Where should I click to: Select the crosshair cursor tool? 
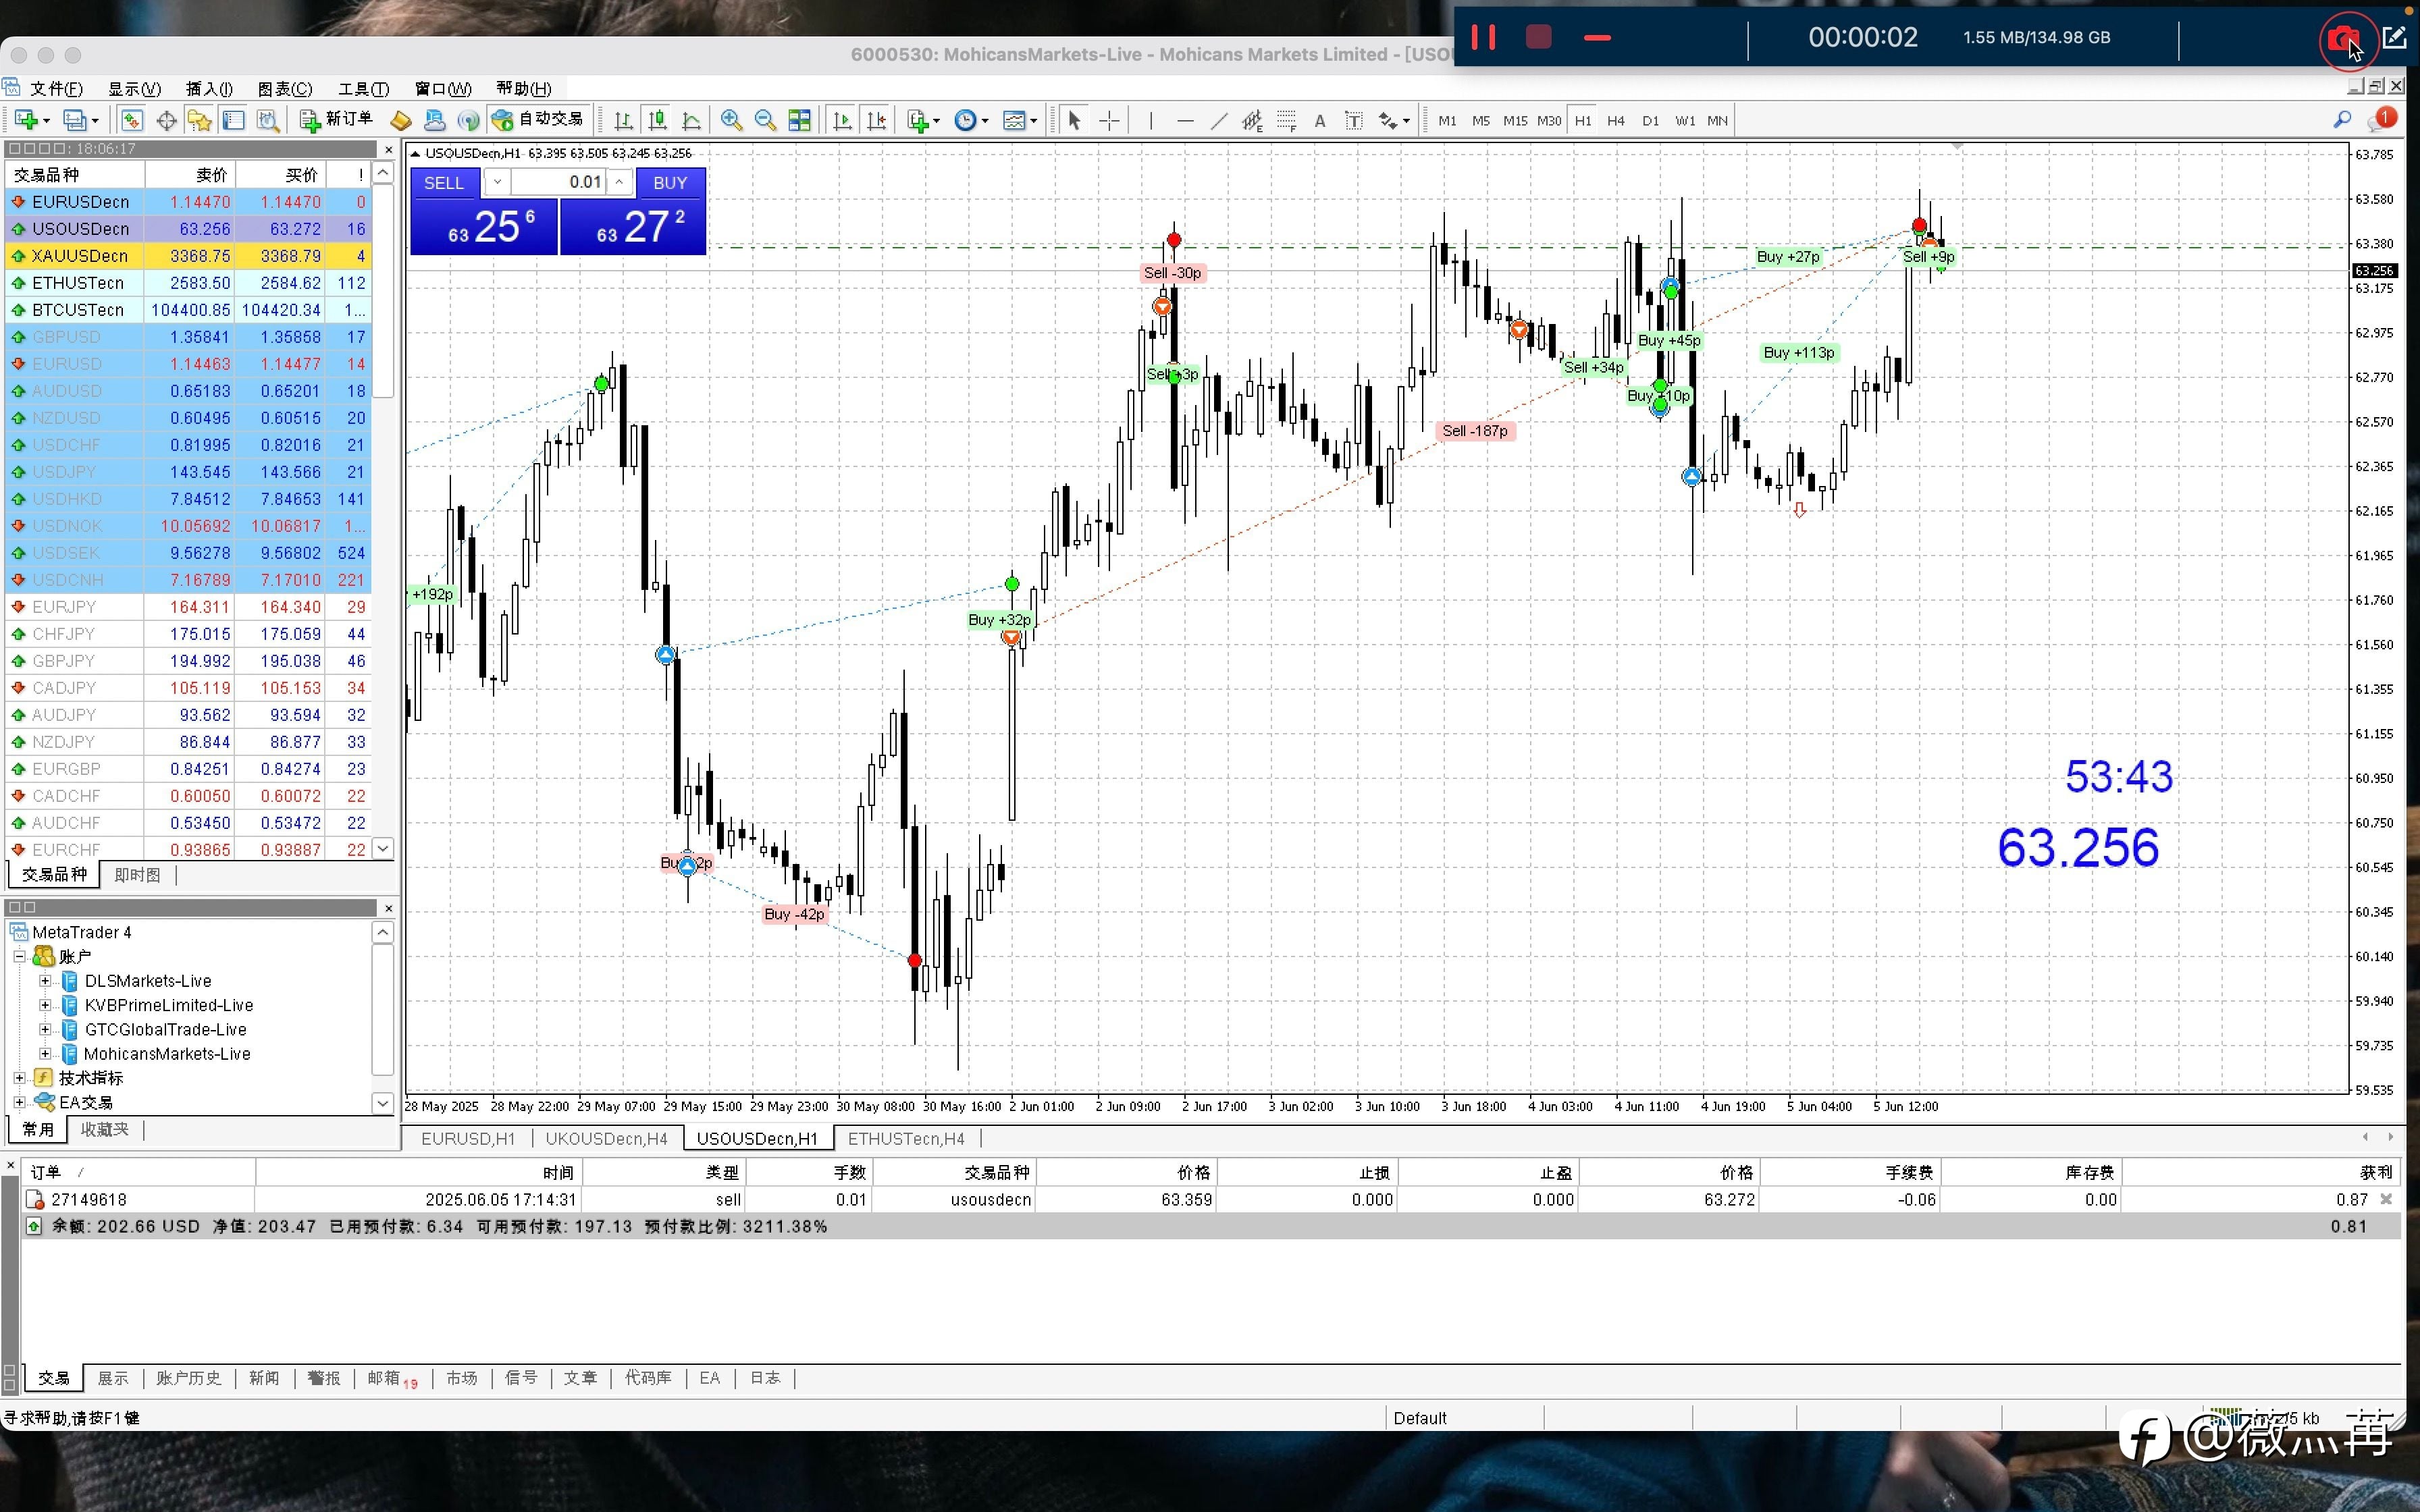click(1109, 120)
